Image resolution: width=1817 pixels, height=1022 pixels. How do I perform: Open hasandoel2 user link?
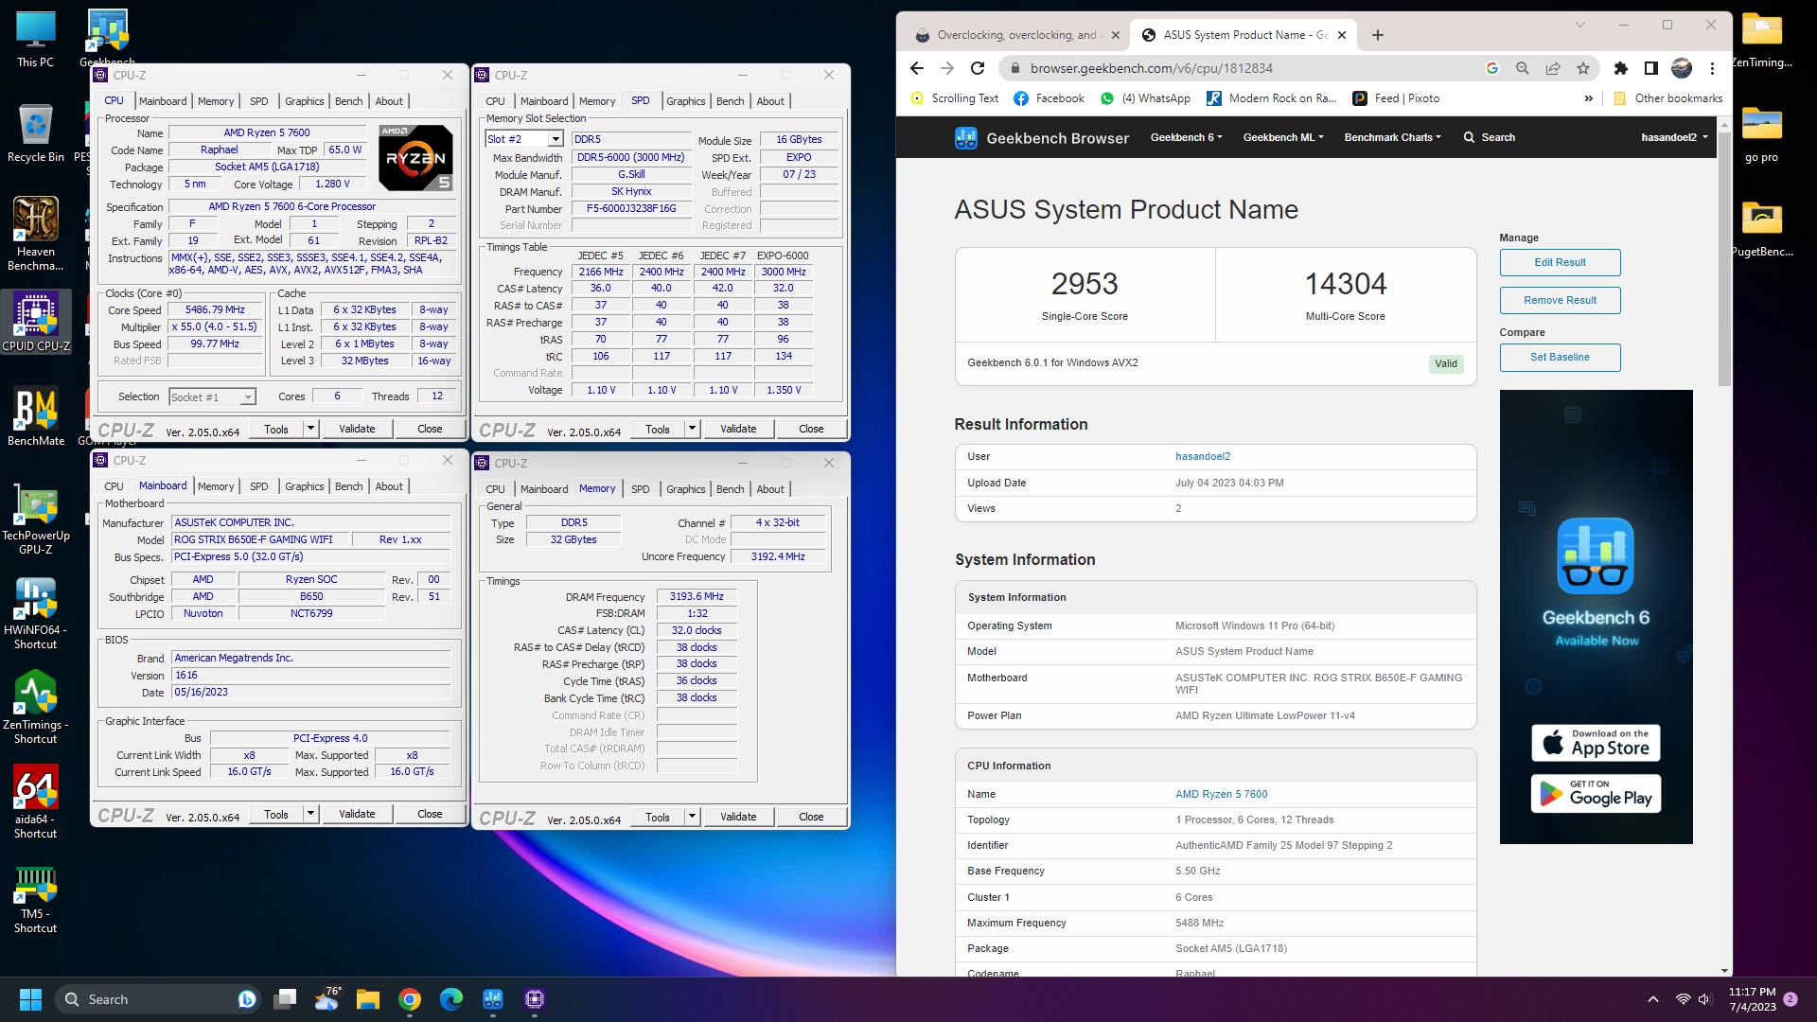coord(1203,456)
